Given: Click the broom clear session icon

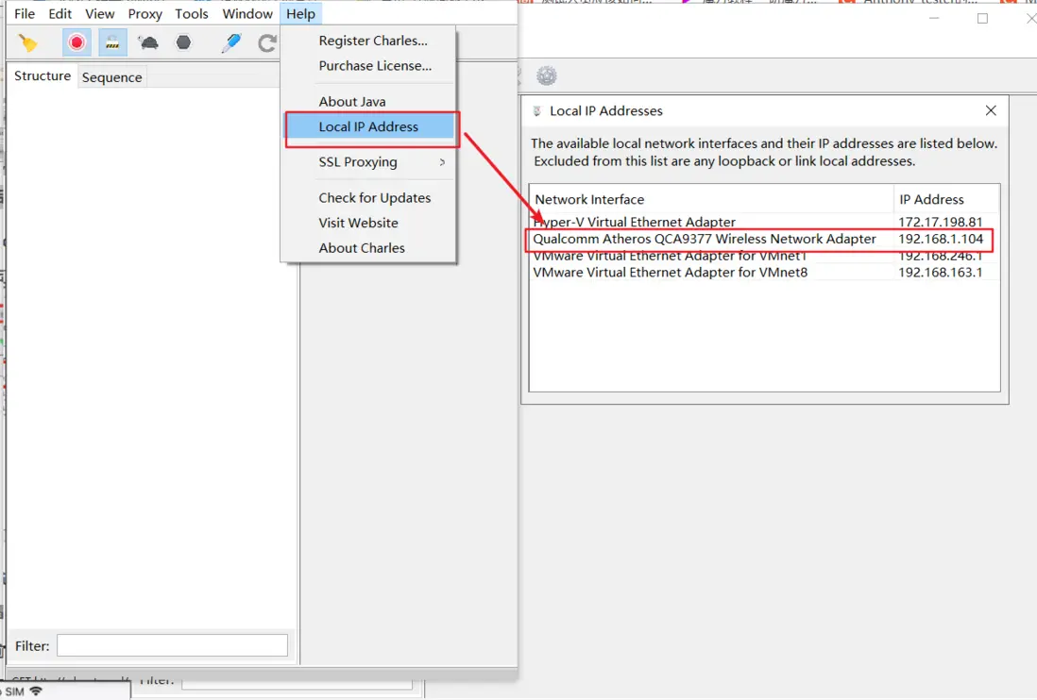Looking at the screenshot, I should click(27, 43).
